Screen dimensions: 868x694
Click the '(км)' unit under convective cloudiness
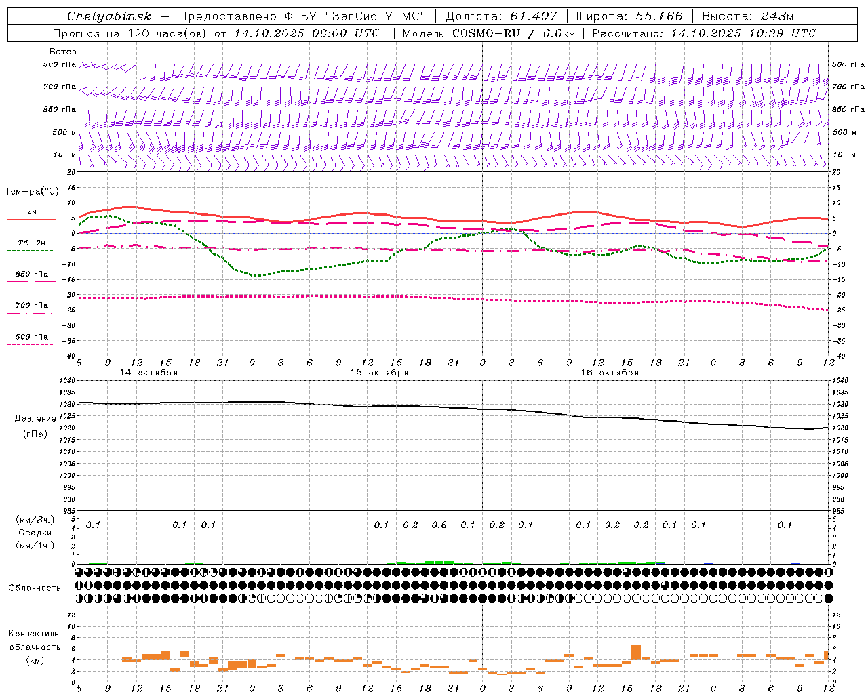pyautogui.click(x=35, y=660)
